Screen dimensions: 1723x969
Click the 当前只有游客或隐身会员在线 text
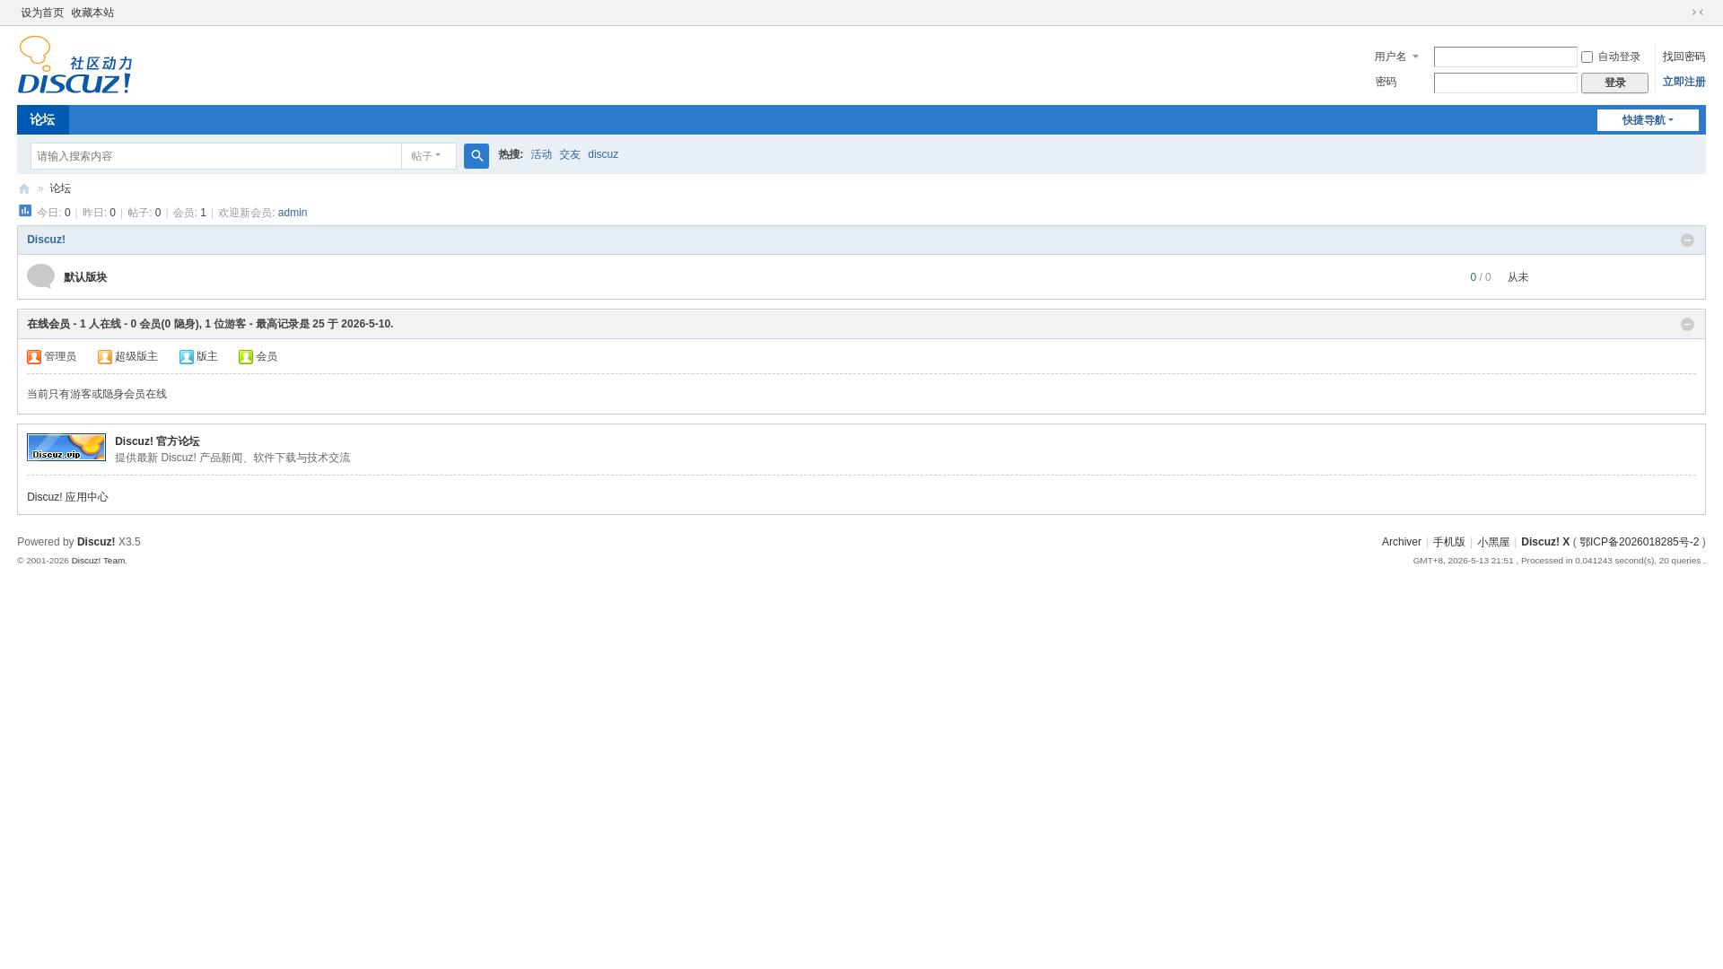[x=97, y=394]
